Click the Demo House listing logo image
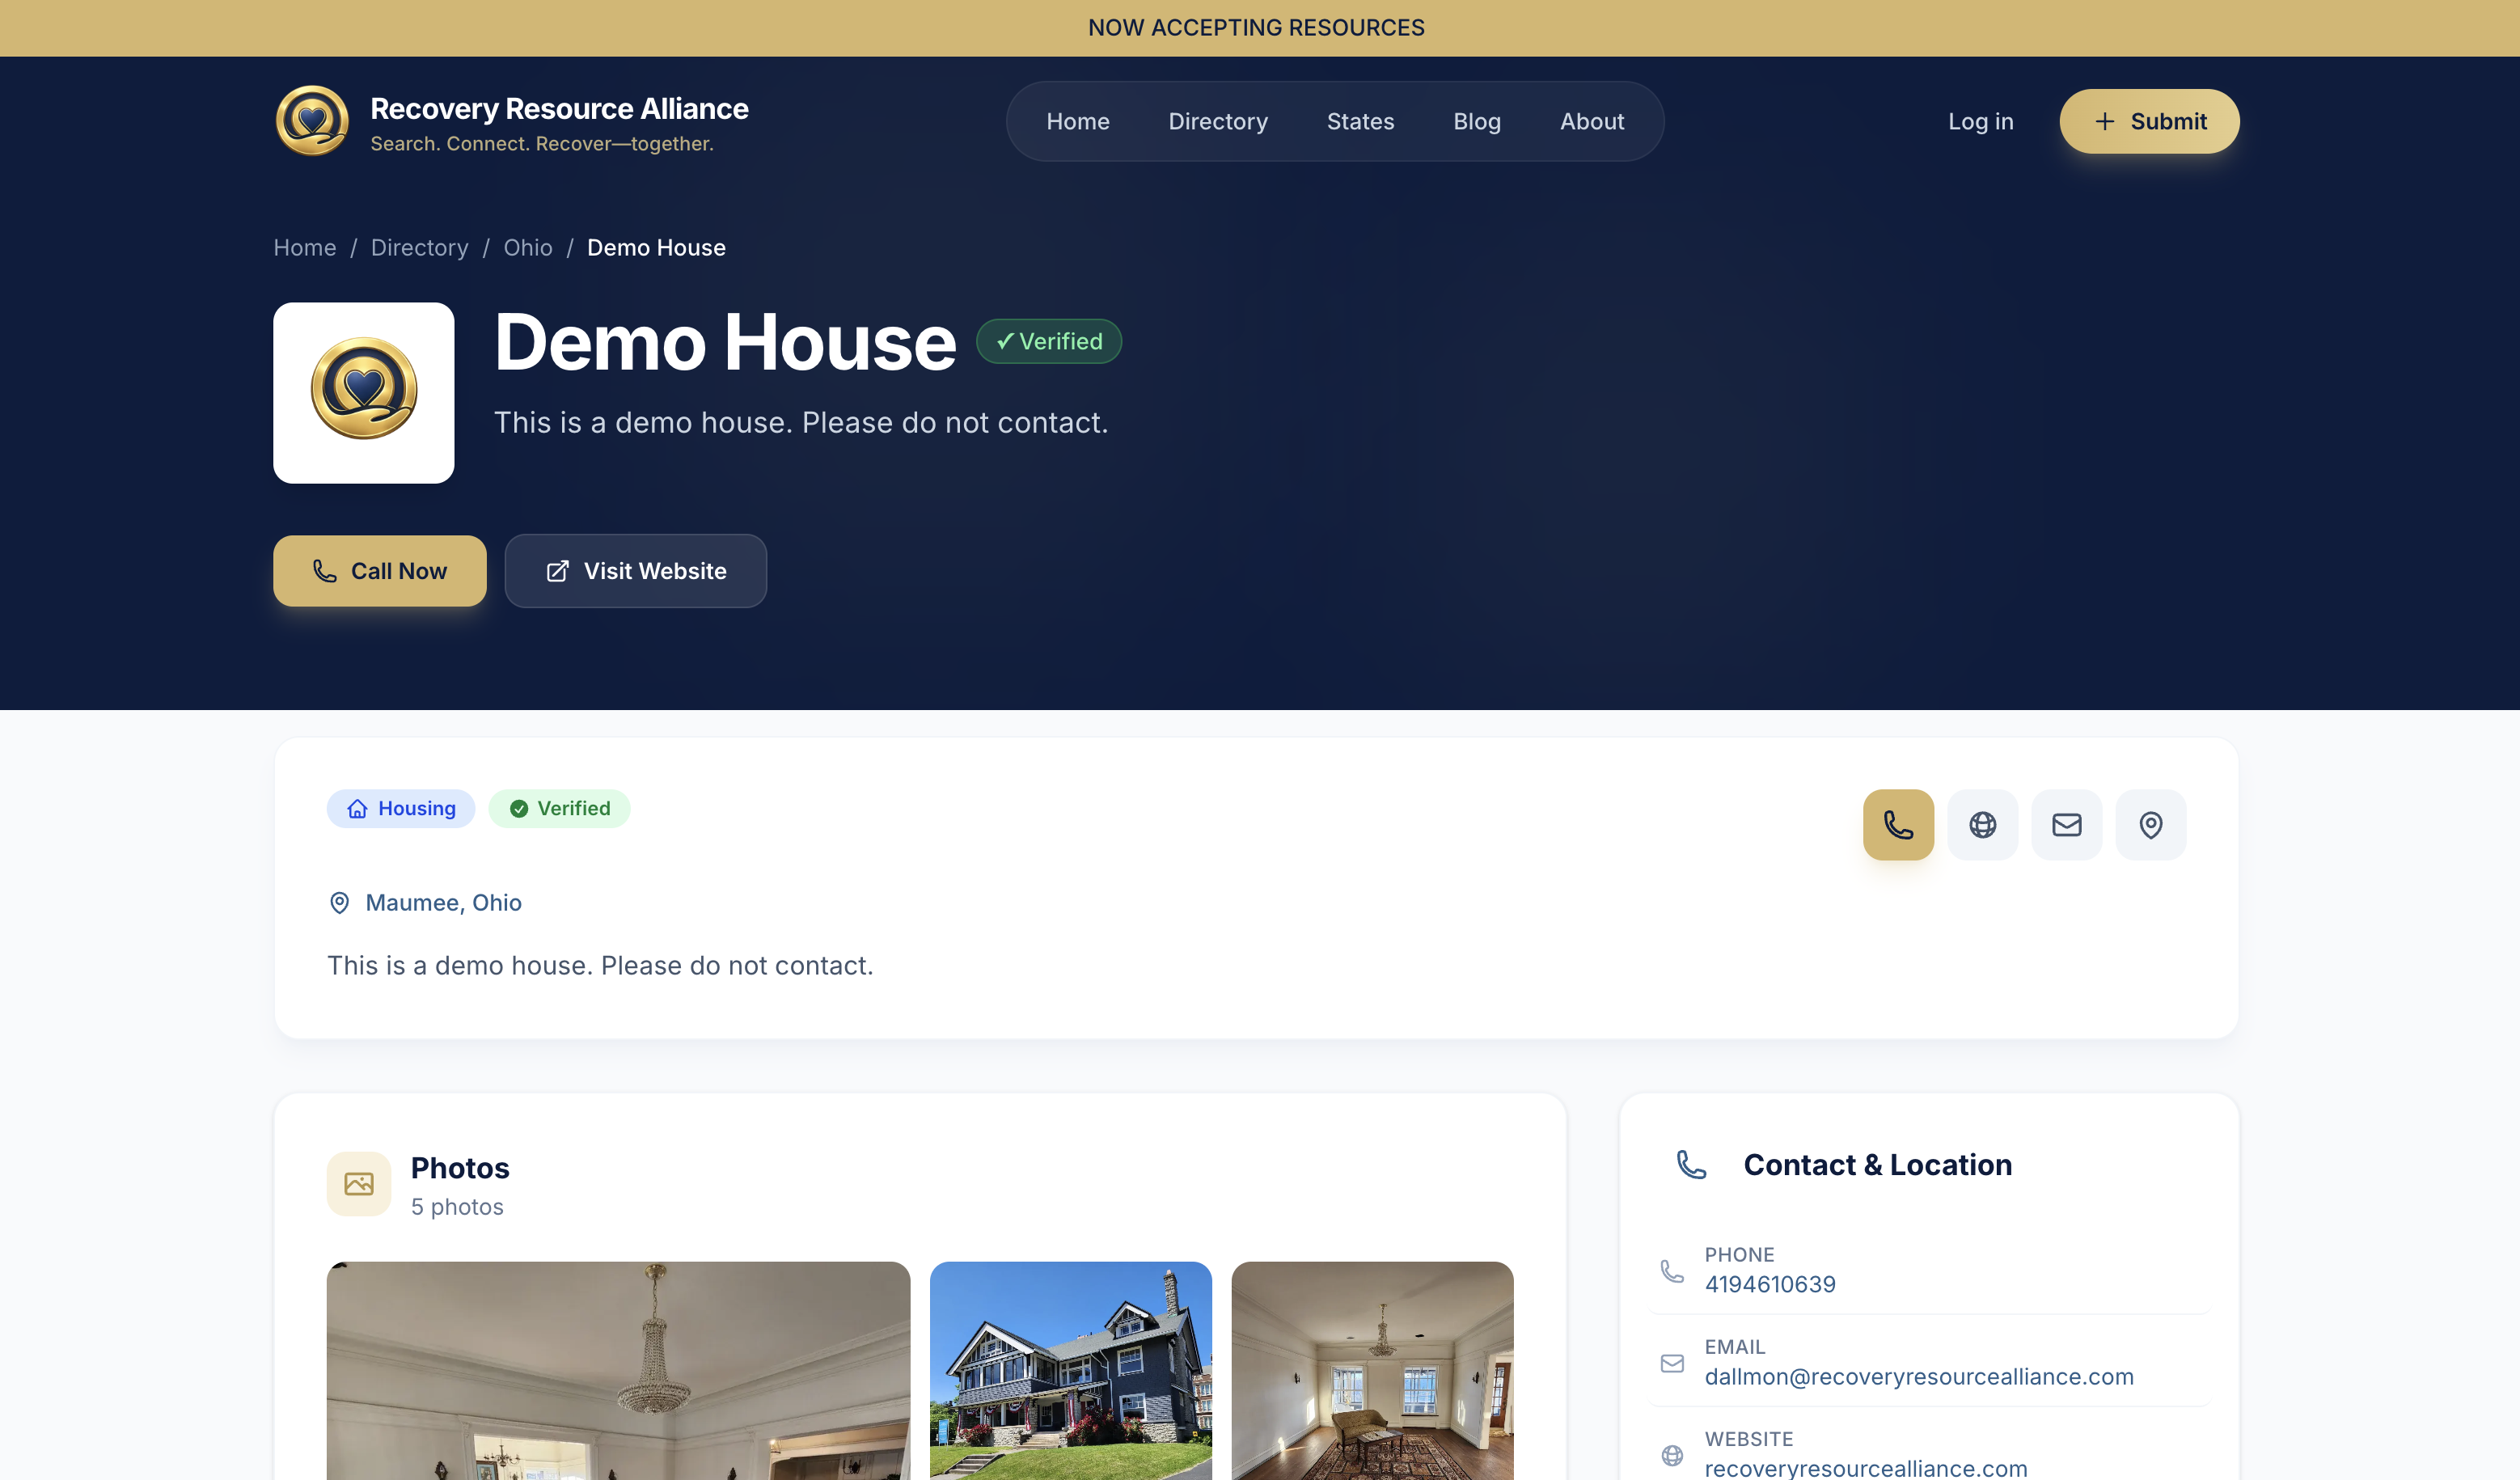This screenshot has width=2520, height=1480. 364,392
